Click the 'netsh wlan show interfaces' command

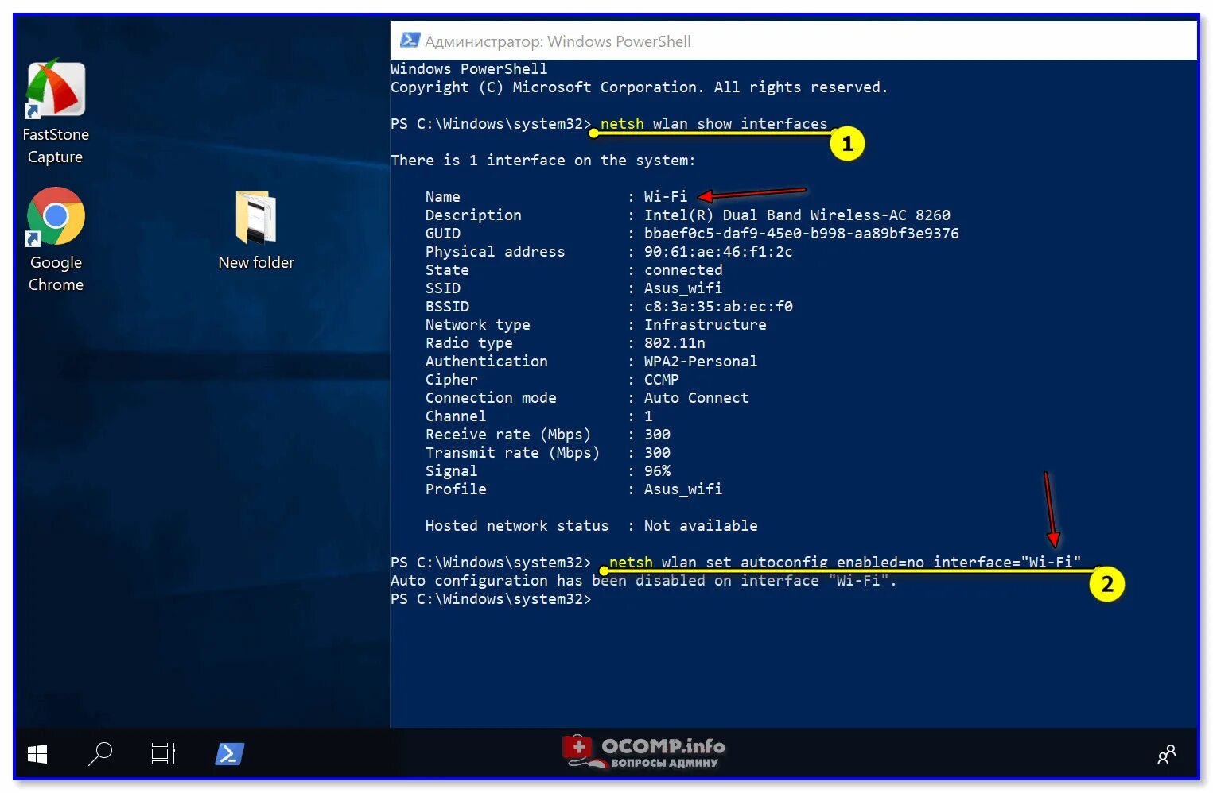click(x=713, y=123)
